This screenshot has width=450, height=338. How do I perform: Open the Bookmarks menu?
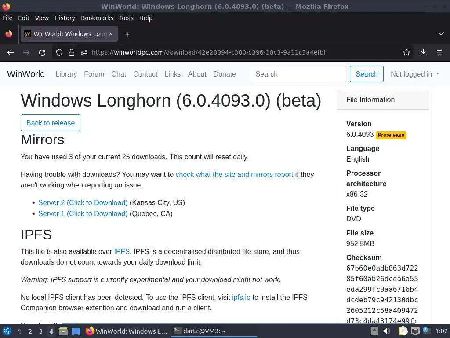(97, 18)
